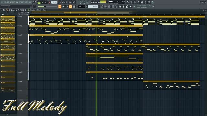The width and height of the screenshot is (207, 116).
Task: Click the tempo display field
Action: click(x=54, y=2)
